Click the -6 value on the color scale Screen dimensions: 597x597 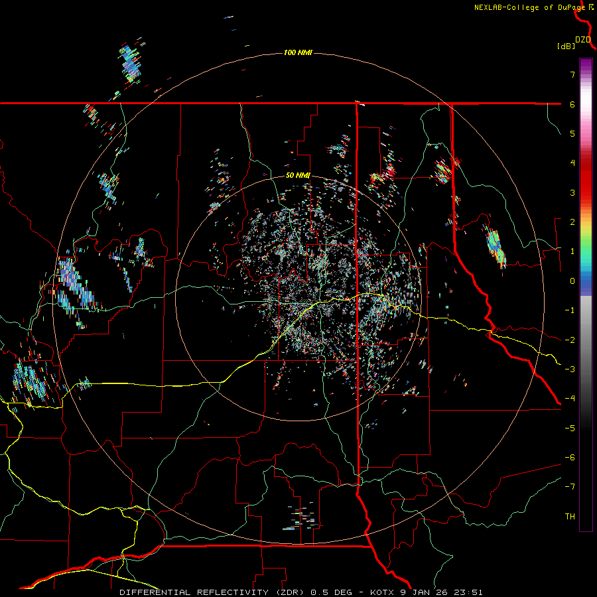(x=570, y=458)
